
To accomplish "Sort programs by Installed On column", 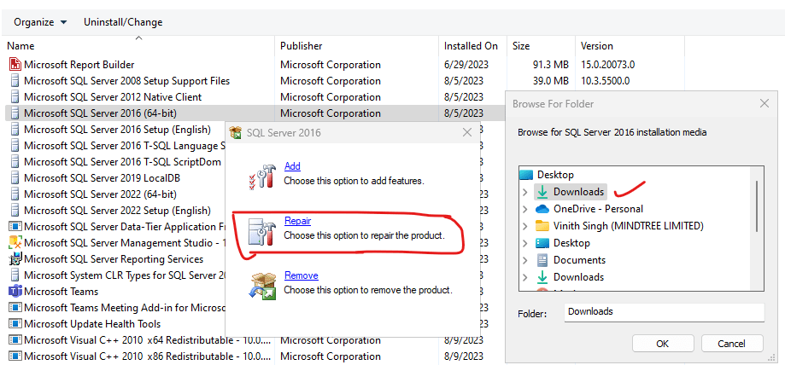I will pyautogui.click(x=472, y=46).
